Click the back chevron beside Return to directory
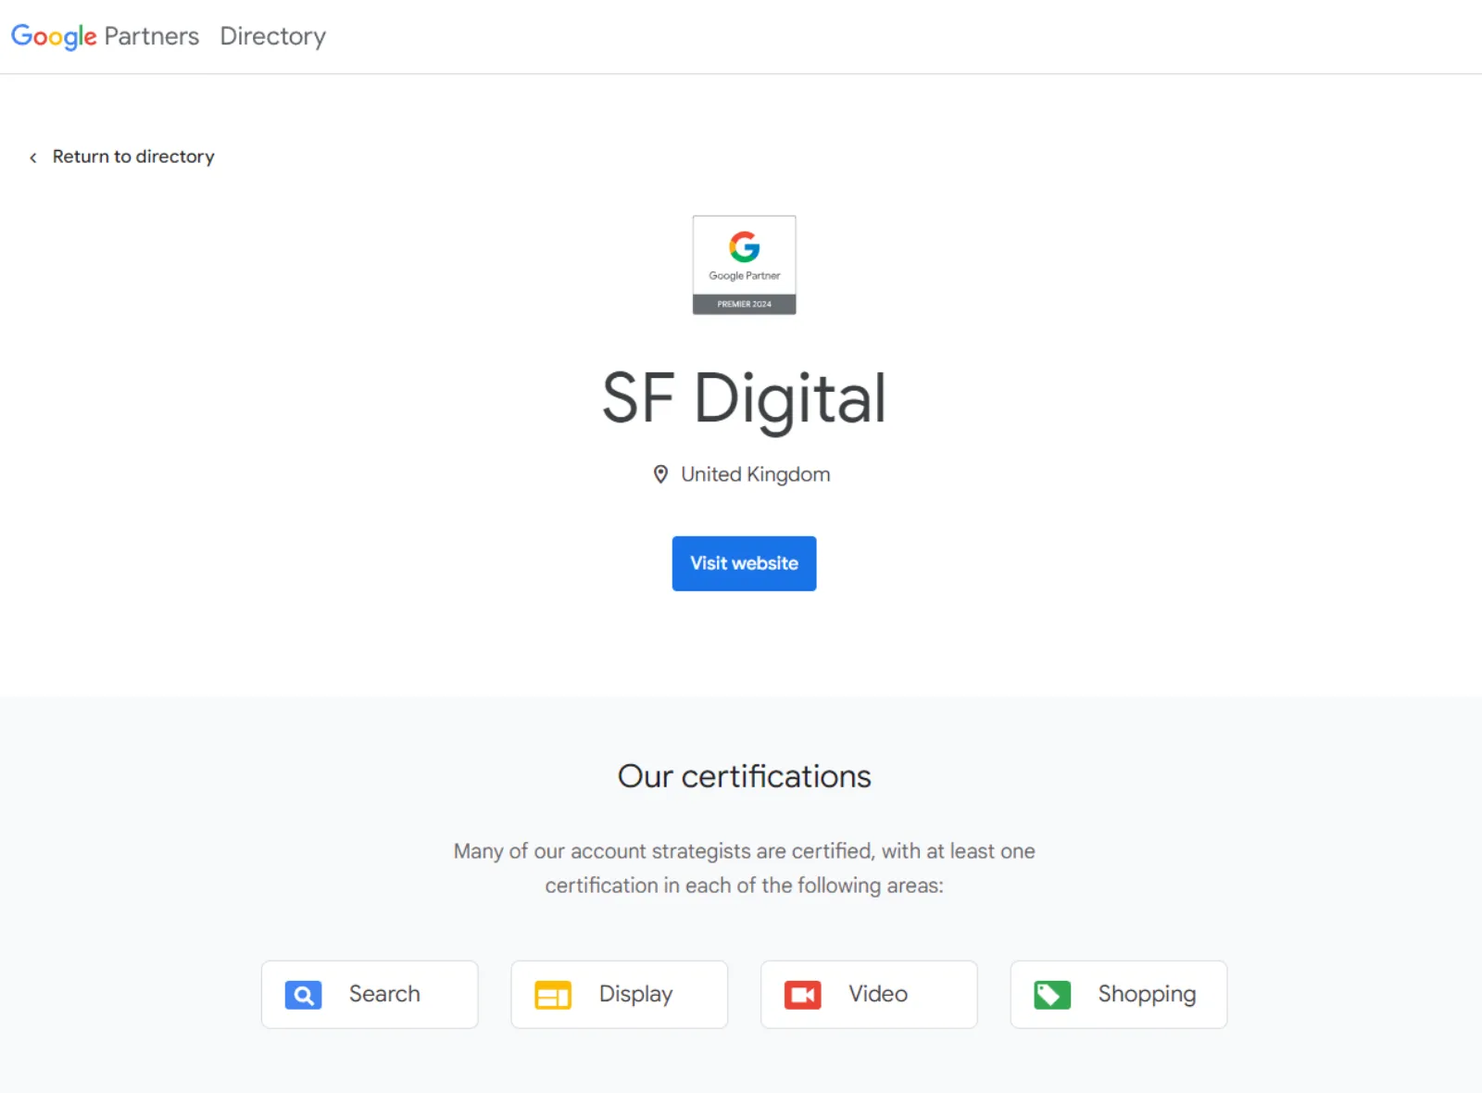 [33, 157]
